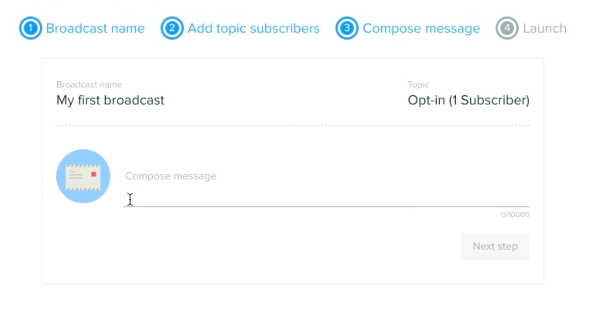This screenshot has height=315, width=593.
Task: Focus the Compose message text field
Action: [x=326, y=188]
